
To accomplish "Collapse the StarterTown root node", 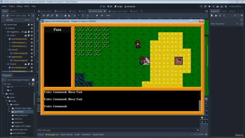I will [x=3, y=25].
